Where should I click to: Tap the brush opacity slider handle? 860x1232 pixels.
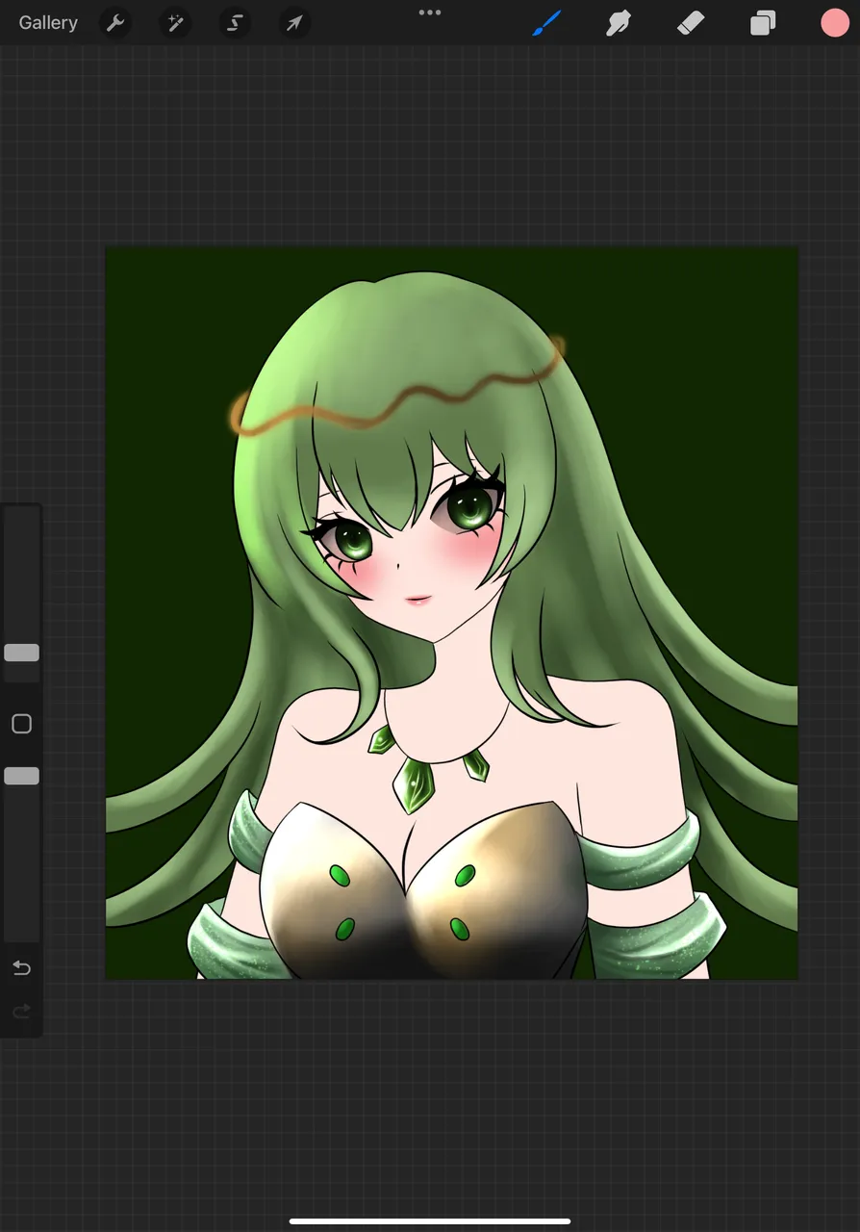(x=21, y=776)
